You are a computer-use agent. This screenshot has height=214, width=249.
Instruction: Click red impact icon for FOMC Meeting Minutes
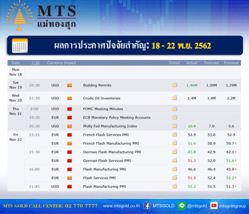coord(69,109)
